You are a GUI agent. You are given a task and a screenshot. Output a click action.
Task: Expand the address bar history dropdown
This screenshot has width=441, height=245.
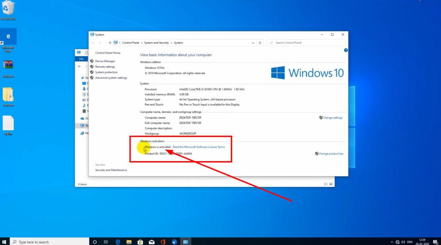253,43
